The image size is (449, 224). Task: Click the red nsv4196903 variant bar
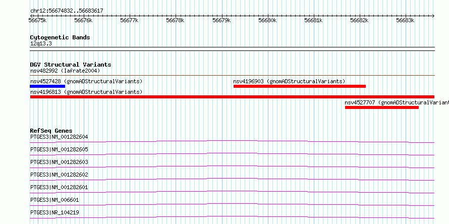(x=300, y=86)
